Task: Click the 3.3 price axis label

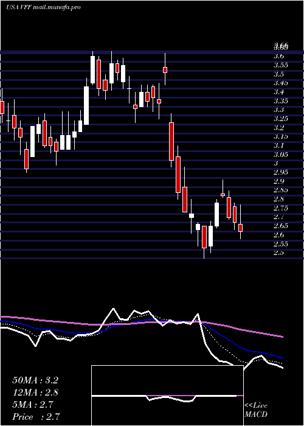Action: click(278, 110)
